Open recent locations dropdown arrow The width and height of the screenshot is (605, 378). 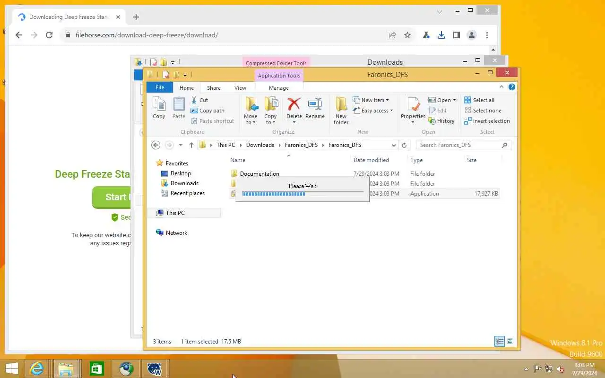[181, 145]
